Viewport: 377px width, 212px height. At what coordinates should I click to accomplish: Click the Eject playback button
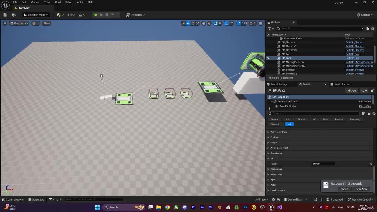113,15
